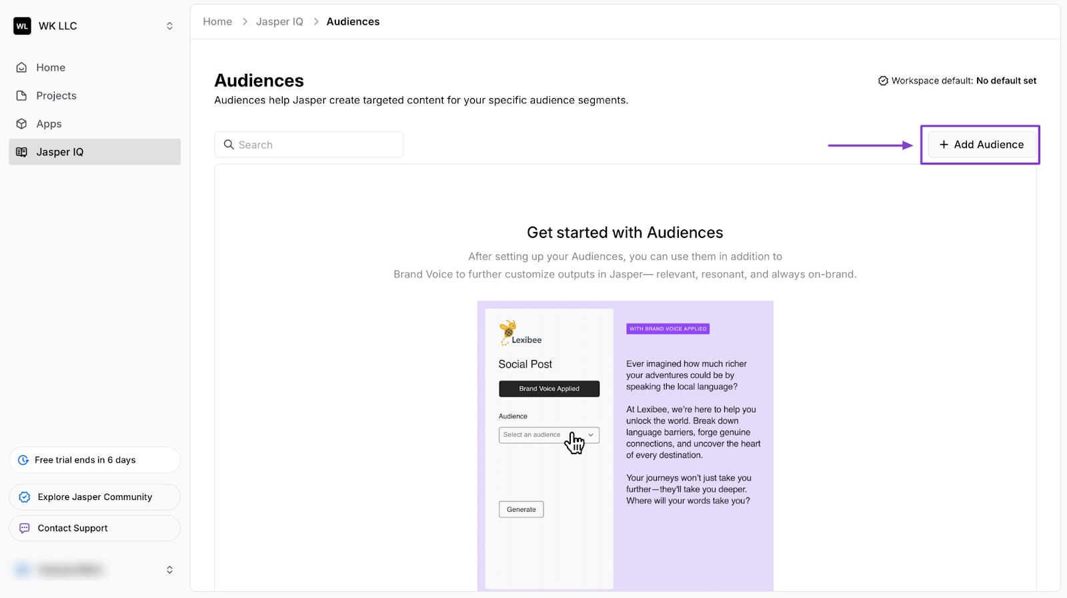Viewport: 1067px width, 598px height.
Task: Open Contact Support
Action: 95,528
